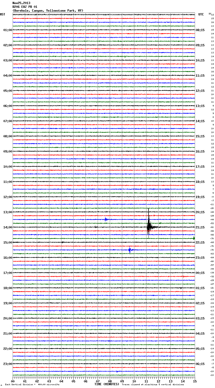Click the blue seismic burst on the 15:30 trace
This screenshot has width=215, height=388.
pyautogui.click(x=130, y=250)
